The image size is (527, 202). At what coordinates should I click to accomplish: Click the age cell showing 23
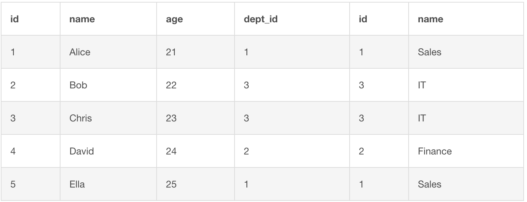coord(171,118)
